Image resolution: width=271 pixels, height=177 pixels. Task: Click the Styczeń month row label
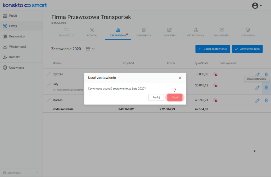(58, 74)
